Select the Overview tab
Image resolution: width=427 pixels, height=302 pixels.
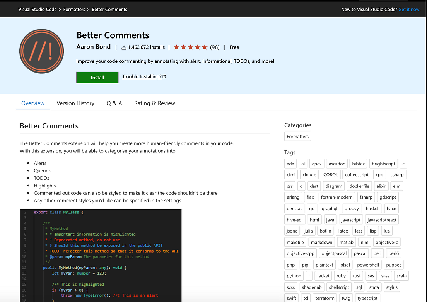click(x=32, y=103)
